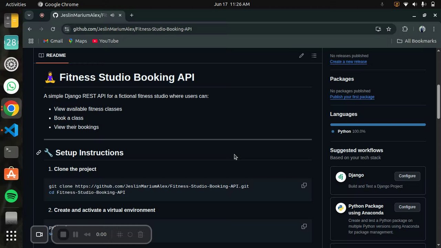Reload the GitHub page
Image resolution: width=441 pixels, height=248 pixels.
[53, 29]
